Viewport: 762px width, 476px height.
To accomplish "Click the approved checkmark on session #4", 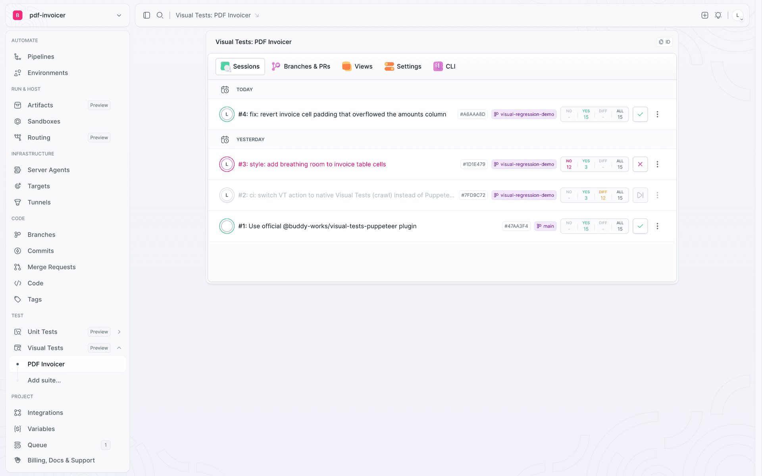I will 640,114.
